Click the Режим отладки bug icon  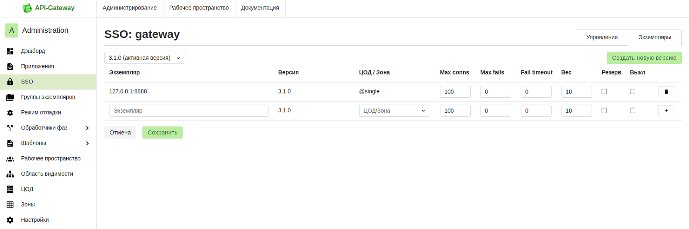[10, 113]
